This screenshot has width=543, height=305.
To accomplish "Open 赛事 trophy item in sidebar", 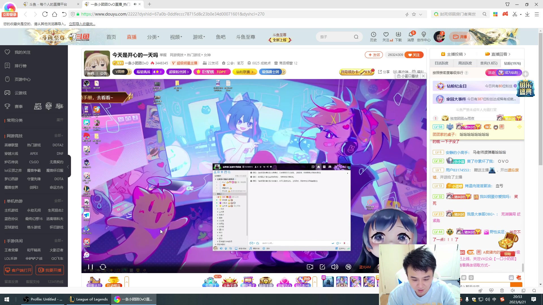I will [x=14, y=106].
